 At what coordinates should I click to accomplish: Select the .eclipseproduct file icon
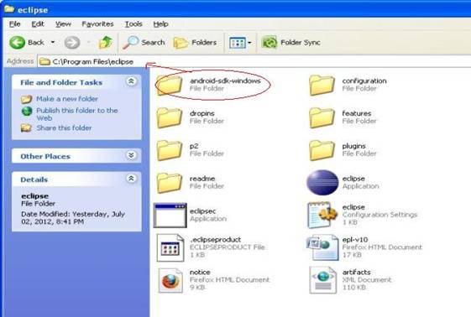coord(170,247)
